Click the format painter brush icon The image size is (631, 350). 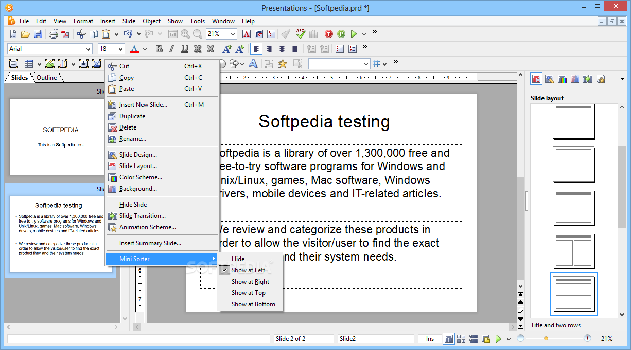(x=286, y=34)
